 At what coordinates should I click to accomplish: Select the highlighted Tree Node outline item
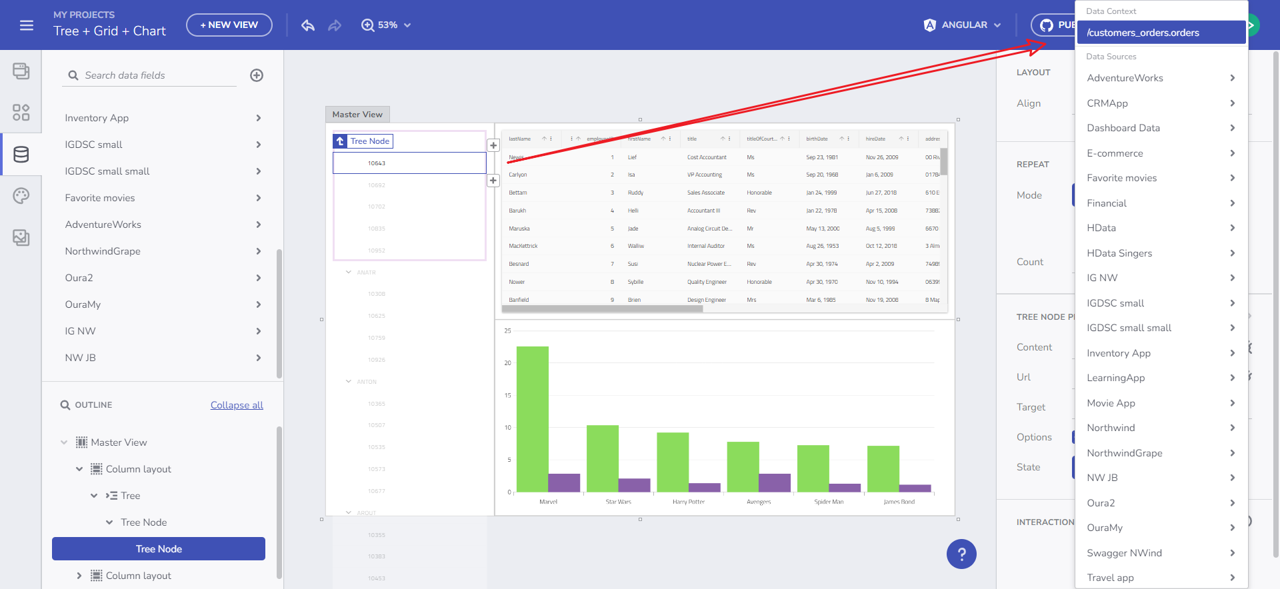tap(159, 549)
